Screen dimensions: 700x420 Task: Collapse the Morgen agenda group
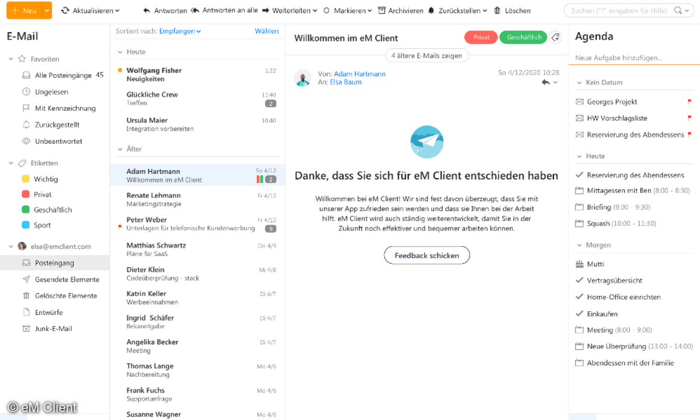point(579,246)
